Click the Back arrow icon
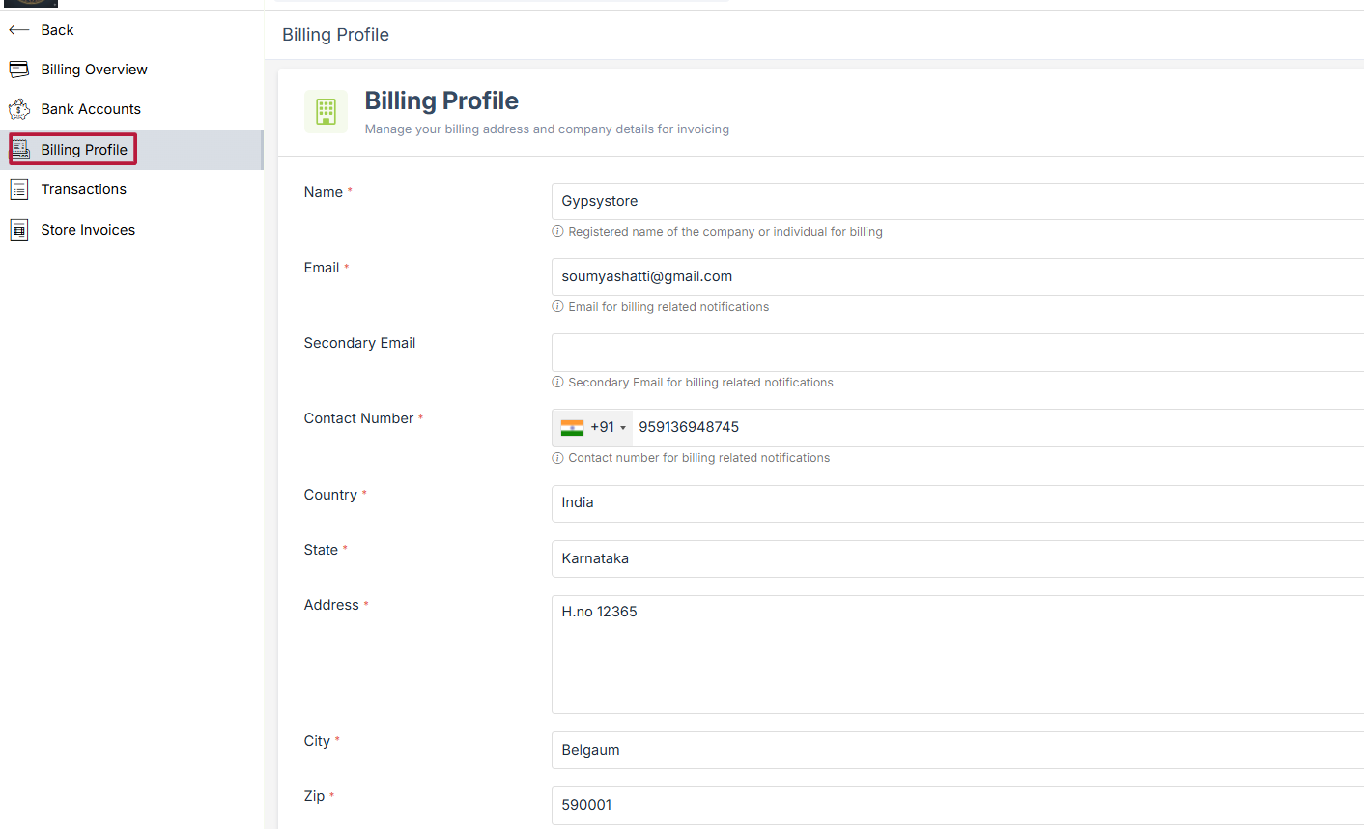The width and height of the screenshot is (1364, 829). coord(18,30)
